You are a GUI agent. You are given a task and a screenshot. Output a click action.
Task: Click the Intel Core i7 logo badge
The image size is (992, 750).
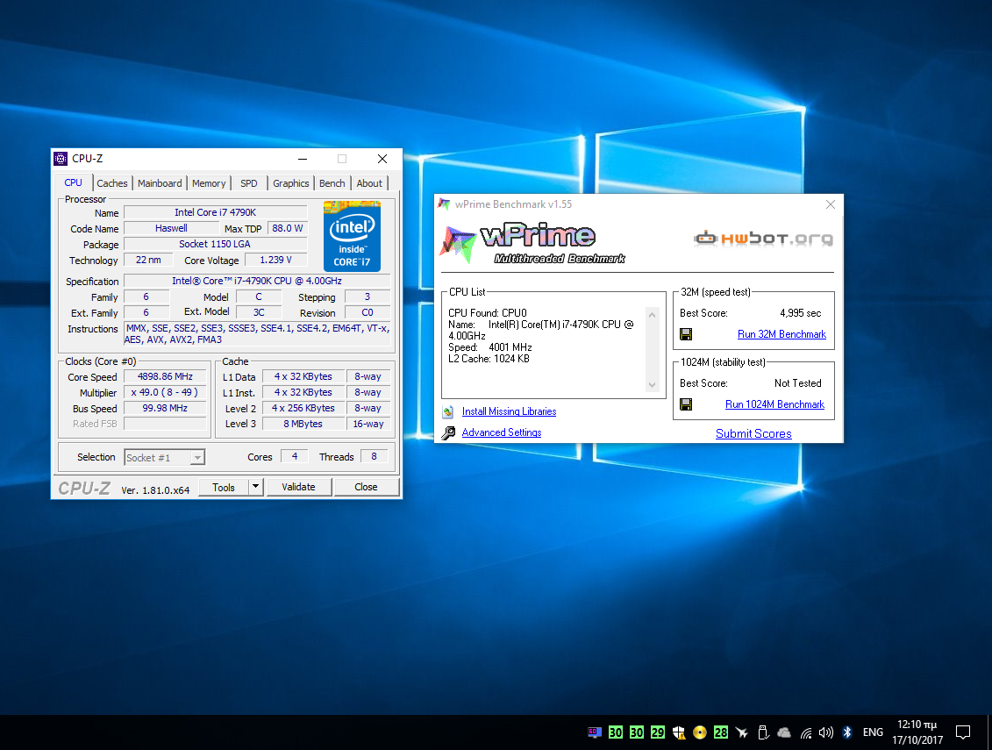click(352, 236)
